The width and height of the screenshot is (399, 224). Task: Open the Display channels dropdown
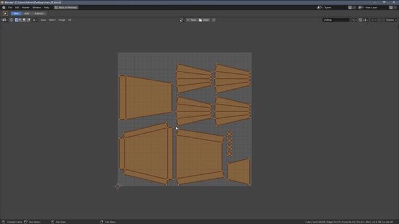point(391,20)
